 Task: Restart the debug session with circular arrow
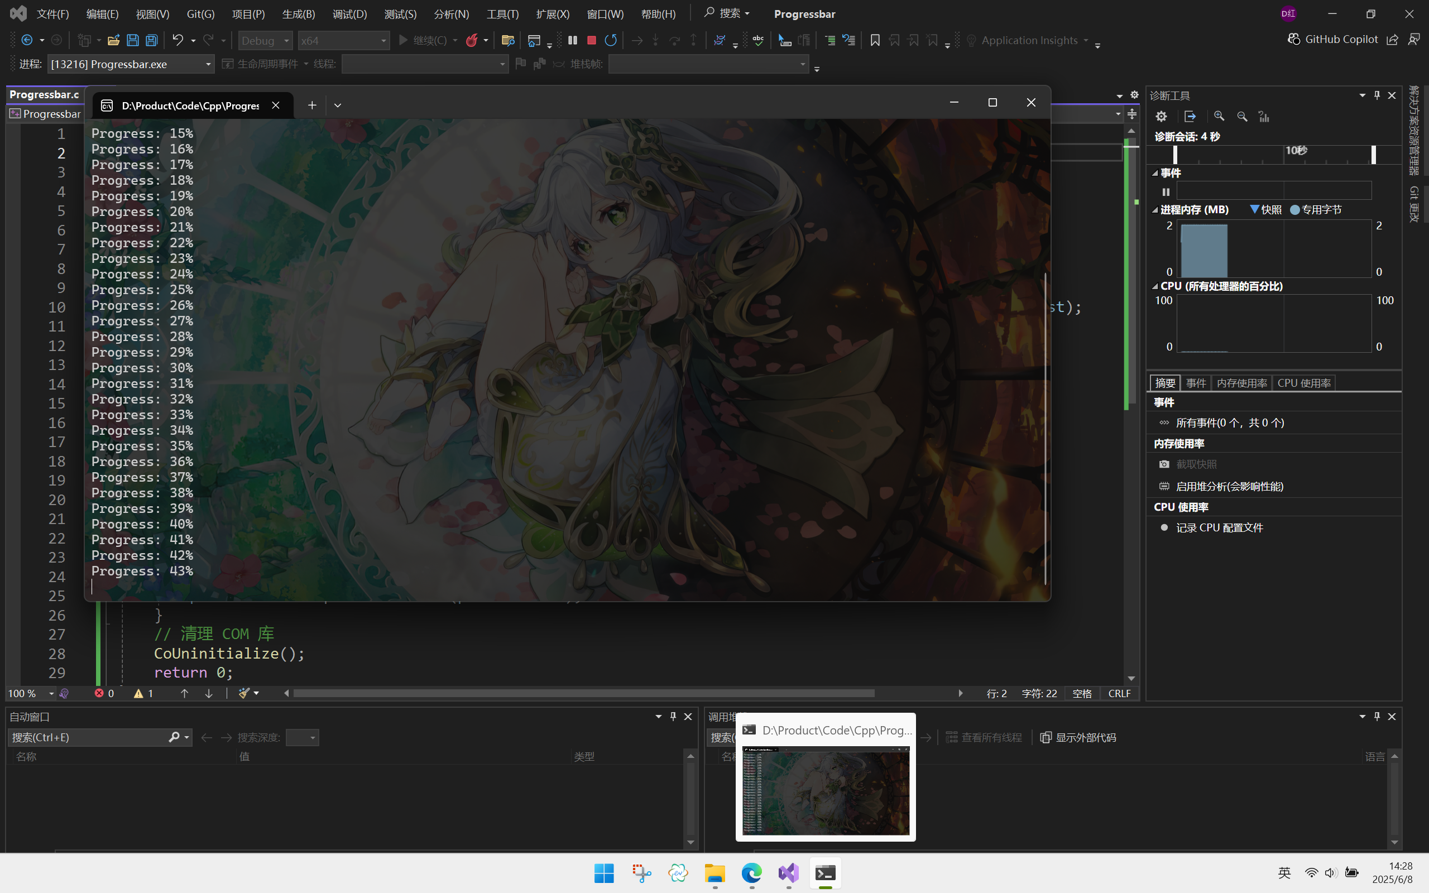click(611, 40)
